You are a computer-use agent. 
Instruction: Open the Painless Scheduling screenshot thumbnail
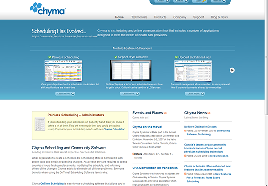tap(63, 71)
